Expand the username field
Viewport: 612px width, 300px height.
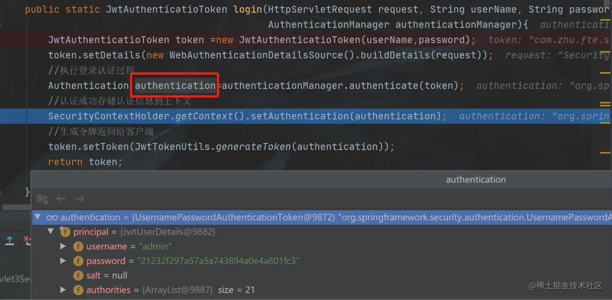click(63, 247)
